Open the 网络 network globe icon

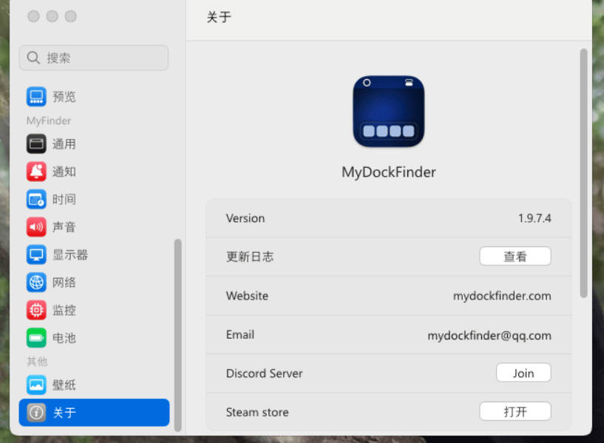36,283
